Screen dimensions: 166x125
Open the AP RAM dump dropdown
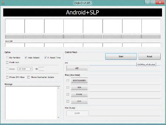pos(25,69)
